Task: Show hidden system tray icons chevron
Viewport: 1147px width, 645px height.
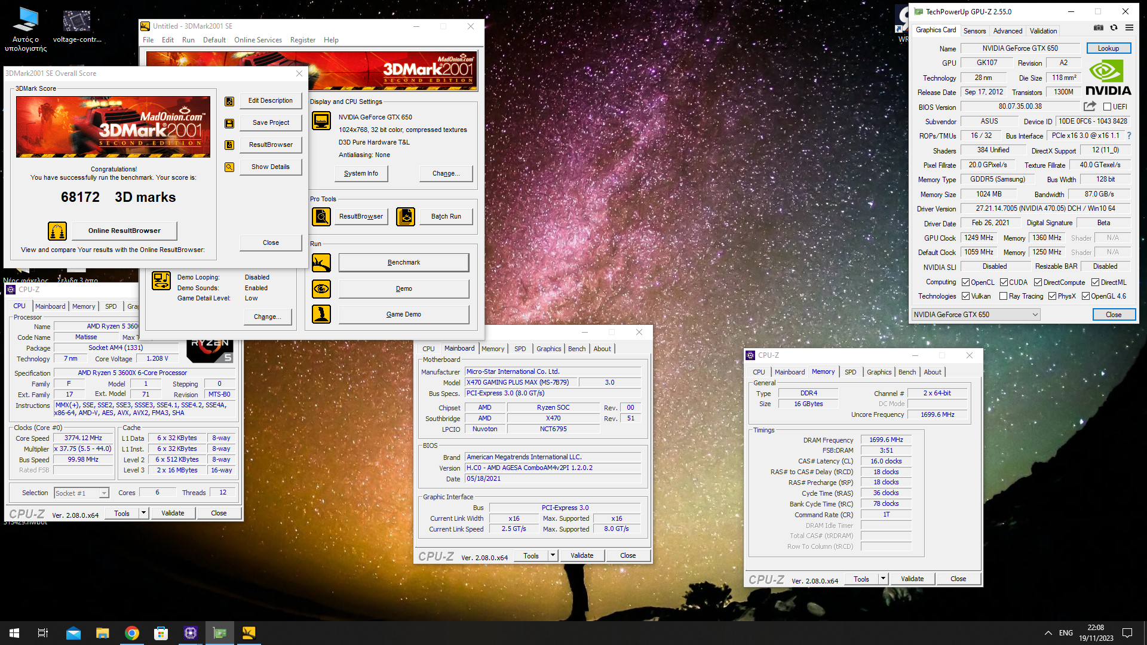Action: click(1048, 633)
